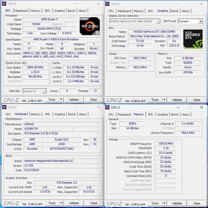
Task: Select the Bench tab in the Graphics-tab window
Action: point(175,11)
